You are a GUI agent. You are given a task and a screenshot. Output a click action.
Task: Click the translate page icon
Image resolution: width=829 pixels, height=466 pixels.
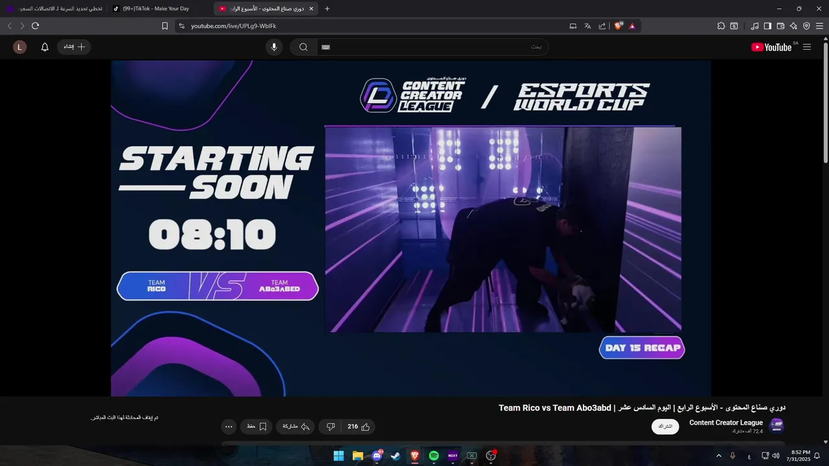click(587, 26)
